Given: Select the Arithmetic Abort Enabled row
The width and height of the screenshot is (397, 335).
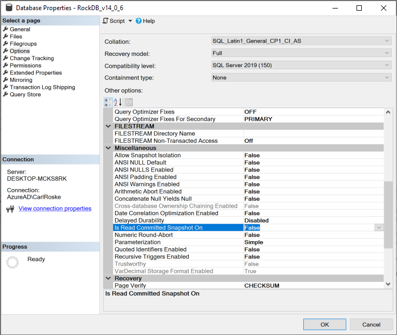Looking at the screenshot, I should (x=248, y=191).
